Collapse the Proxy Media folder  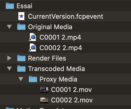click(21, 79)
